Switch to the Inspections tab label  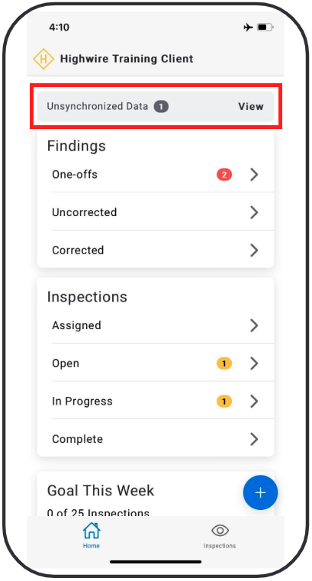point(220,546)
